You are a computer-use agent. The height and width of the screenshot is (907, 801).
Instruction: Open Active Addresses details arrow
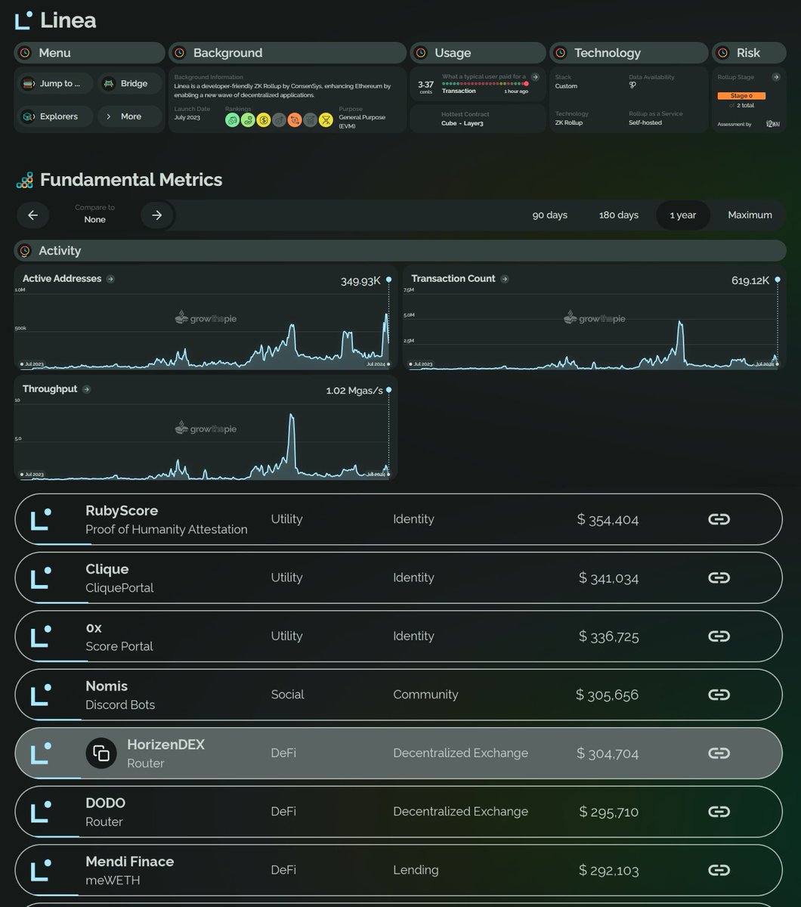tap(110, 279)
